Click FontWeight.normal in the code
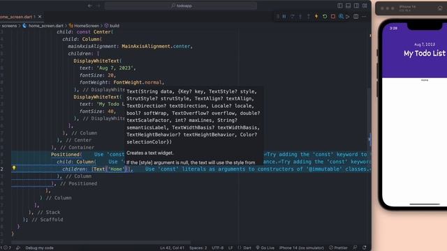The width and height of the screenshot is (447, 251). click(x=138, y=82)
